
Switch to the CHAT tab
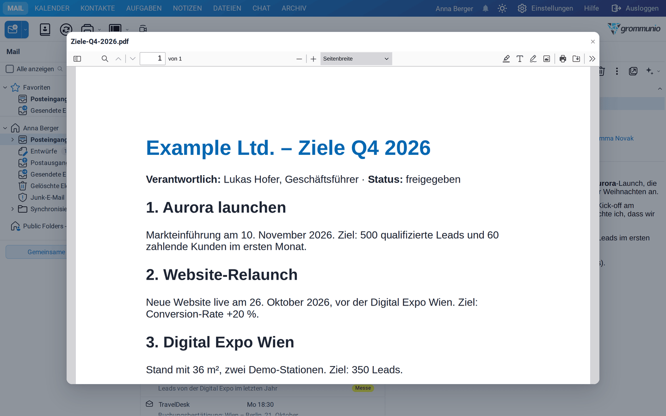(261, 8)
